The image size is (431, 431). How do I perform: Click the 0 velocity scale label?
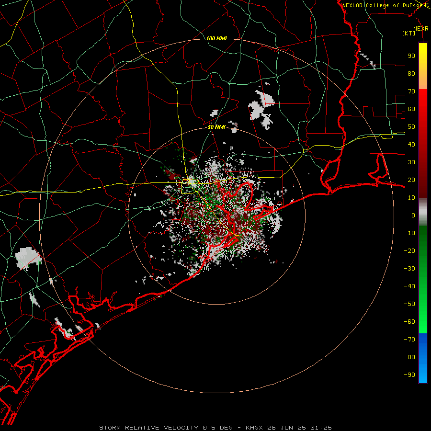(x=413, y=215)
